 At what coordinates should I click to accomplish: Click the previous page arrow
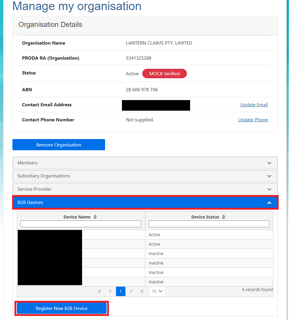(x=110, y=291)
